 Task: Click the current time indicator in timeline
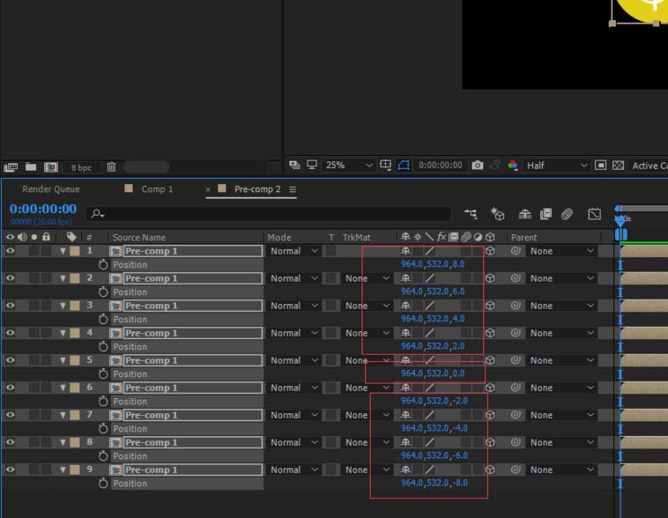(620, 219)
